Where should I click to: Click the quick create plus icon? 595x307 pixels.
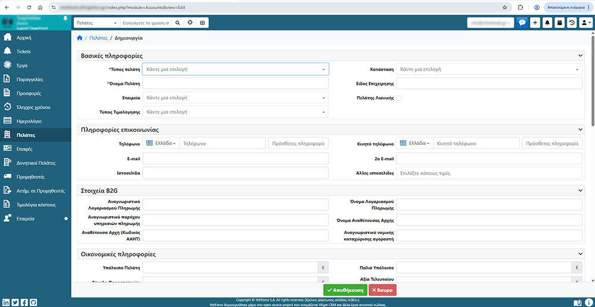(535, 23)
